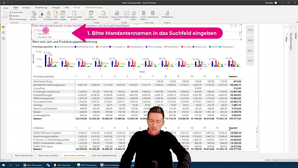Check the Mandant 1 checkbox
Screen dimensions: 298x168
click(35, 34)
